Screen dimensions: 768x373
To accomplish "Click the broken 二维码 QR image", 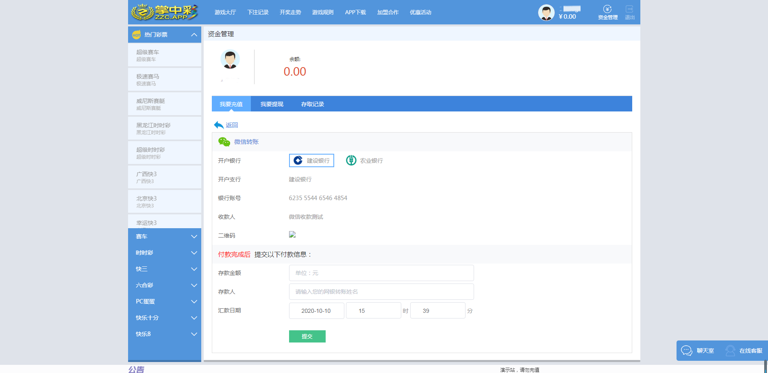I will (292, 235).
